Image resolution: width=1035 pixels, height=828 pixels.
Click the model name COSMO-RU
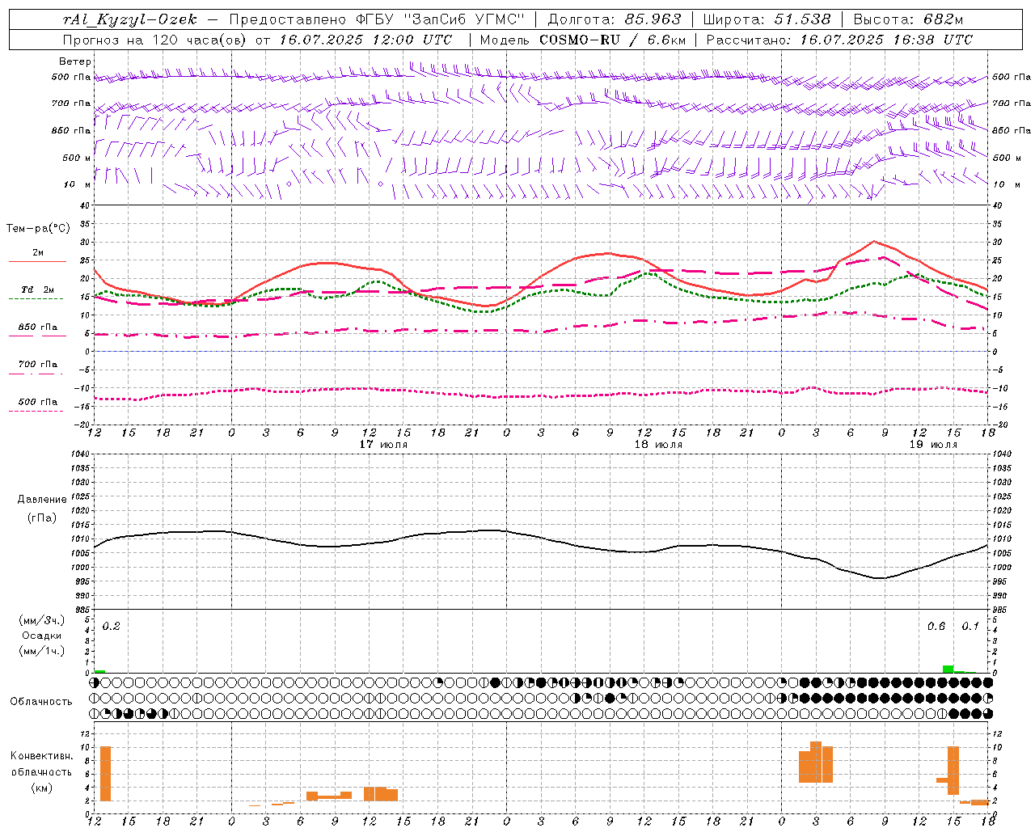pyautogui.click(x=581, y=40)
